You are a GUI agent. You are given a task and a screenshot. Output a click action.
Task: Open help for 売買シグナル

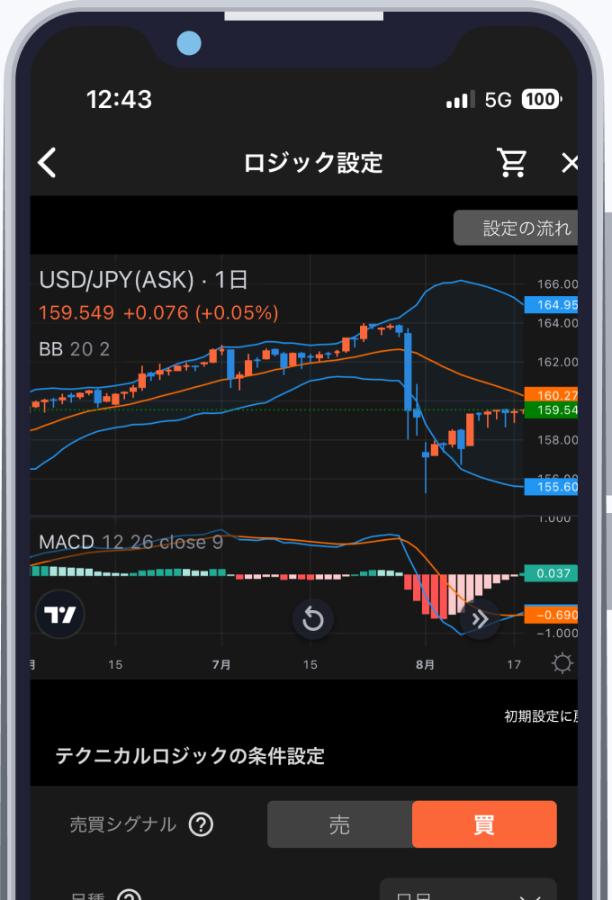coord(201,824)
